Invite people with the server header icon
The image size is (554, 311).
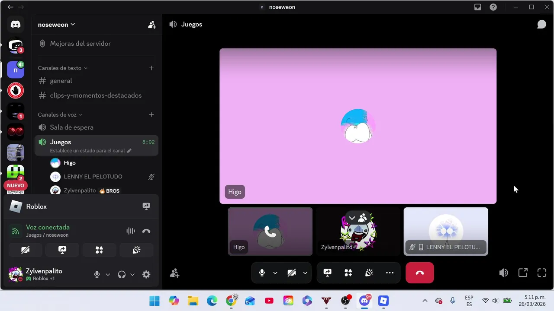pos(152,25)
